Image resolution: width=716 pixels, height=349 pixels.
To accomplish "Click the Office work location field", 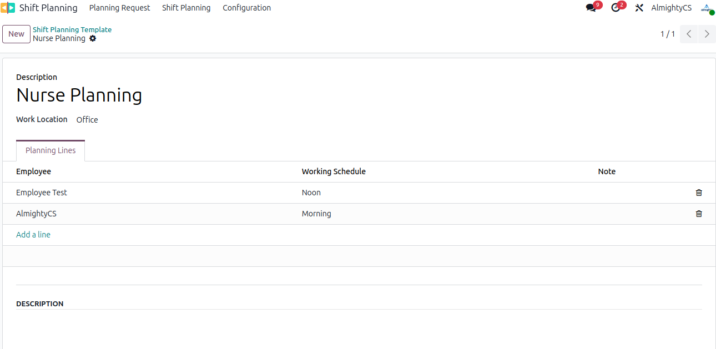I will 87,120.
